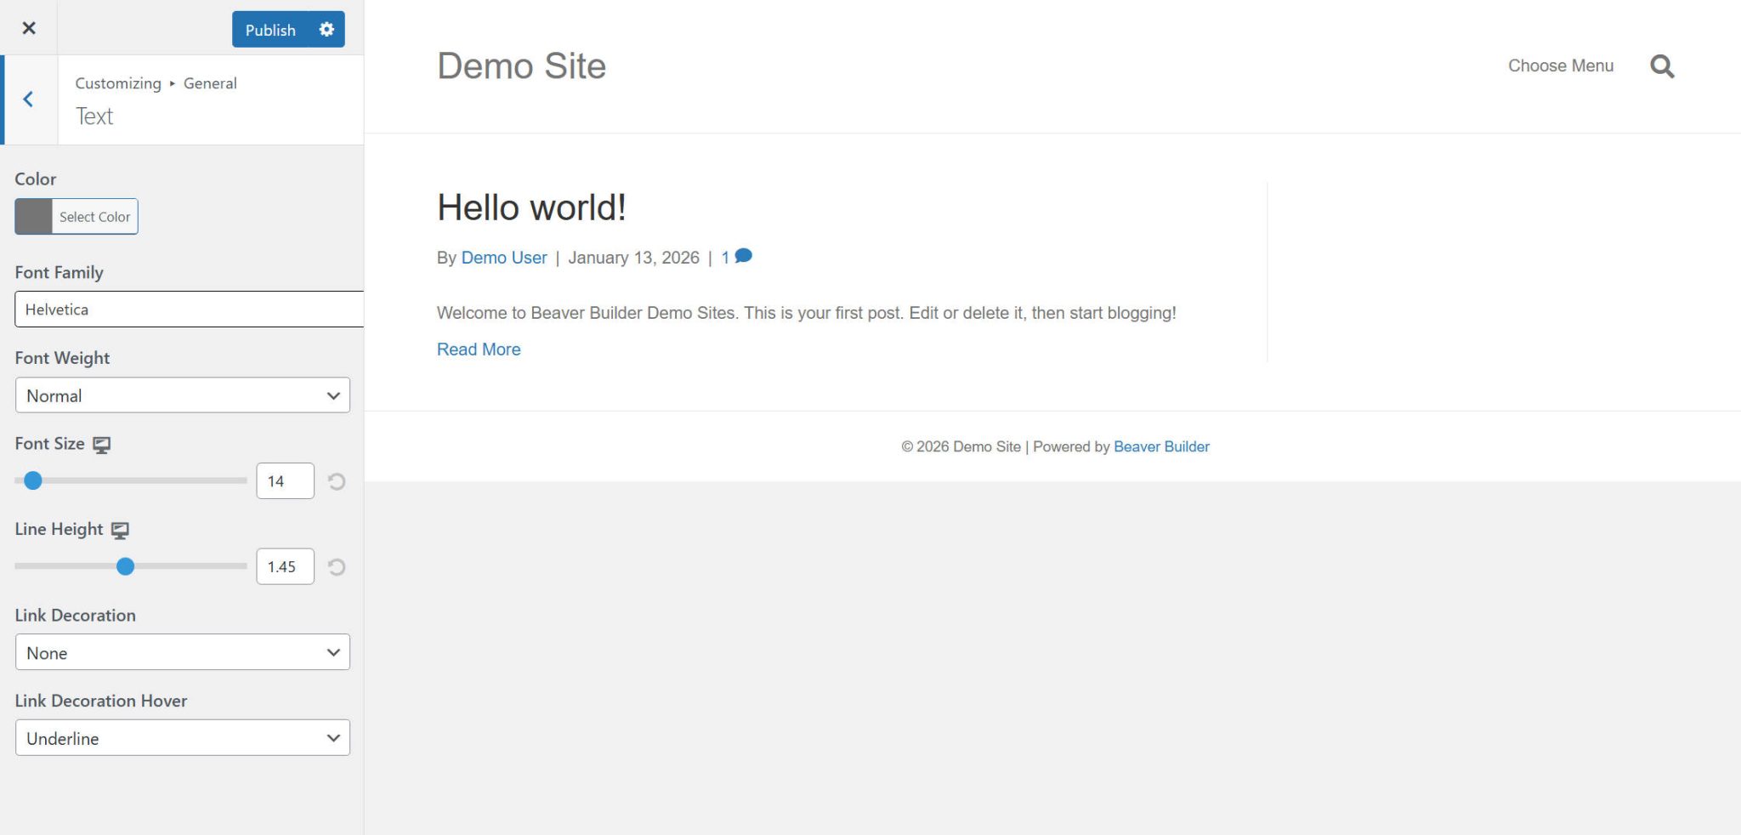Close the Customizer with the X icon
Image resolution: width=1741 pixels, height=835 pixels.
(29, 28)
